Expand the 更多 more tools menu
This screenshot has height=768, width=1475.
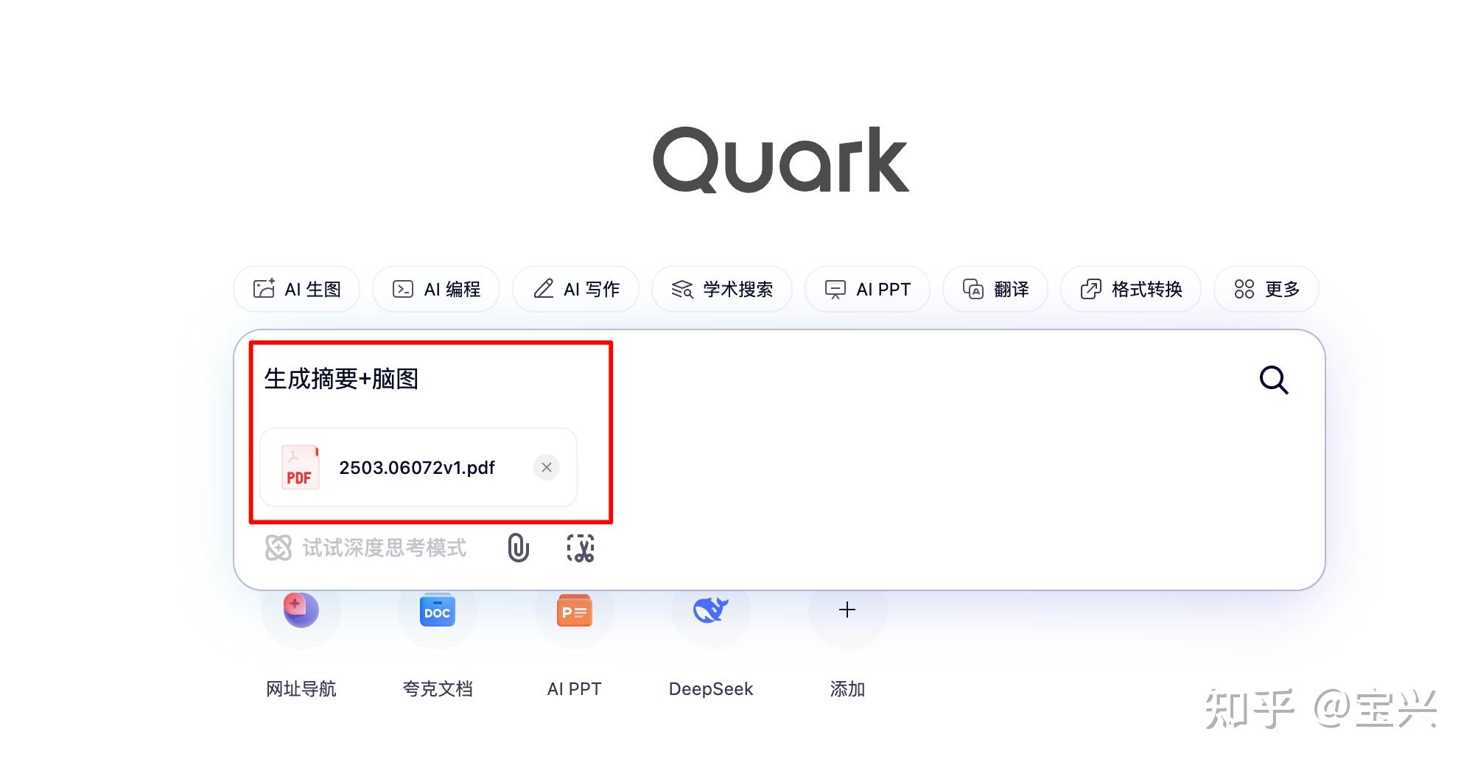1266,289
